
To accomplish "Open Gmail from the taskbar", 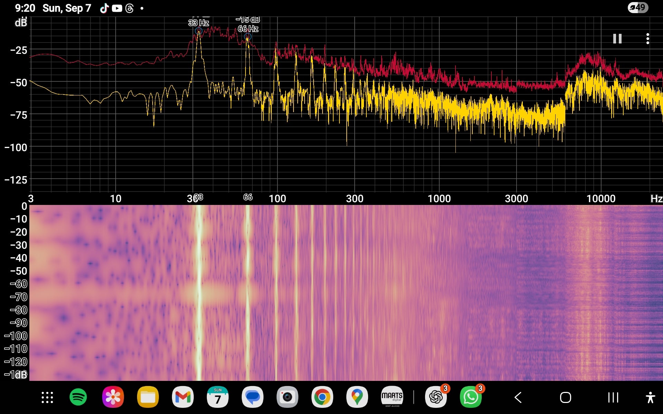I will [x=183, y=397].
